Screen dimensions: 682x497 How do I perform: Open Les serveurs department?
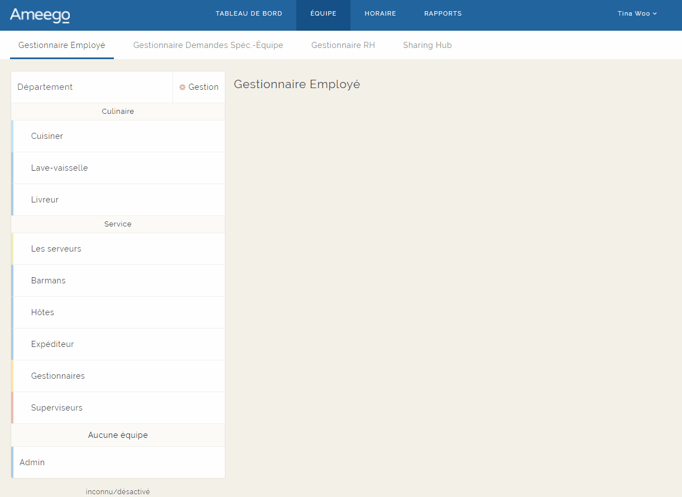pyautogui.click(x=56, y=249)
